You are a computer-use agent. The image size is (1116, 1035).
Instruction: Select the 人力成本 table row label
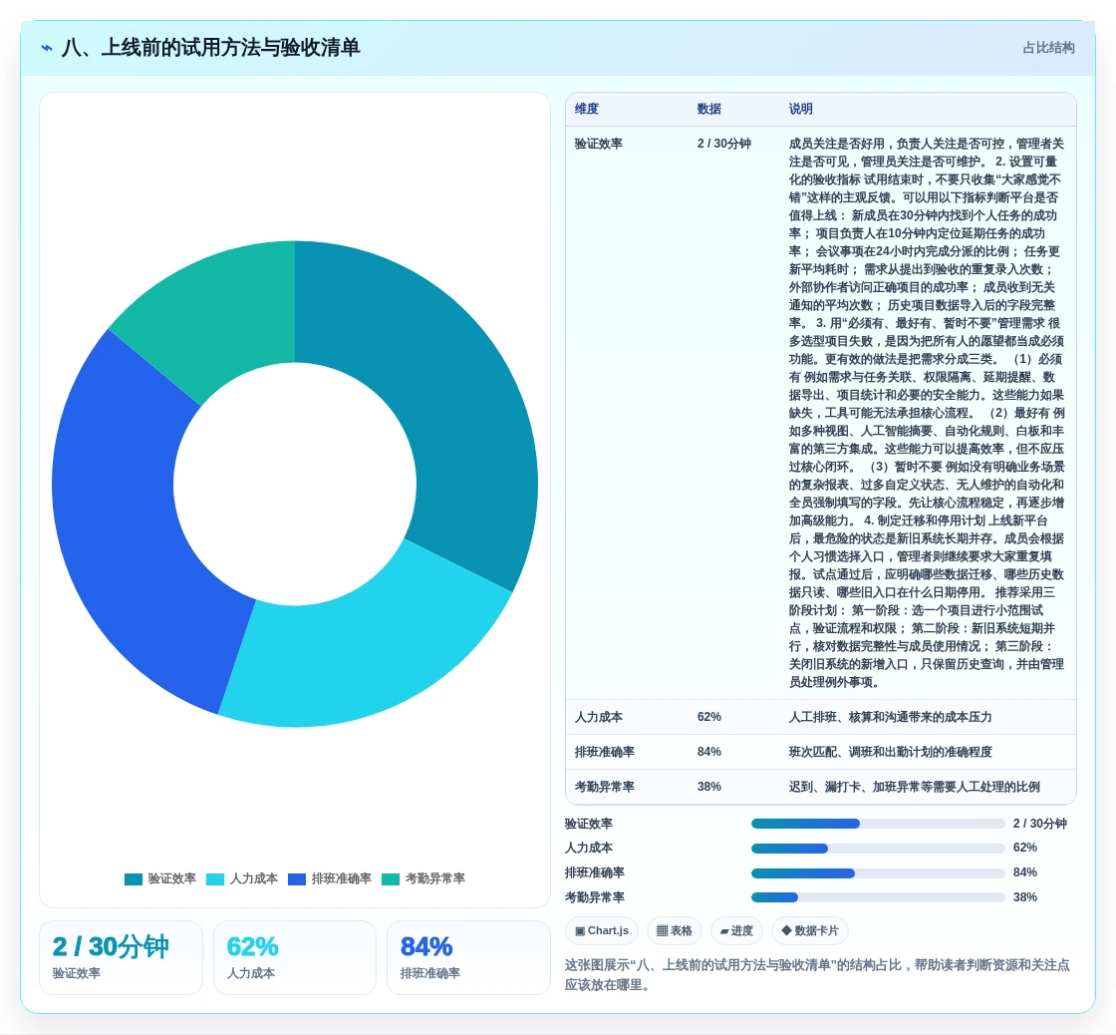[599, 717]
